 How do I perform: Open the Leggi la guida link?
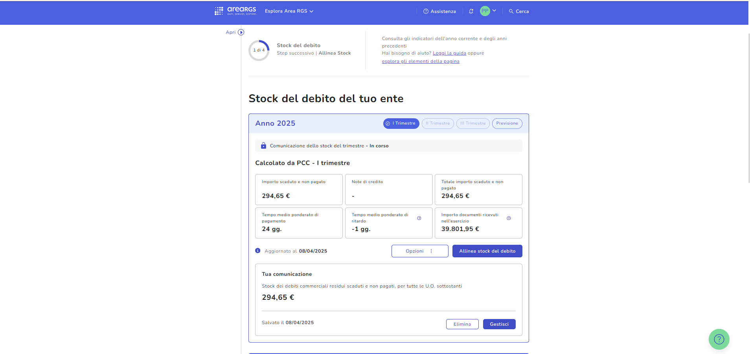[x=449, y=53]
